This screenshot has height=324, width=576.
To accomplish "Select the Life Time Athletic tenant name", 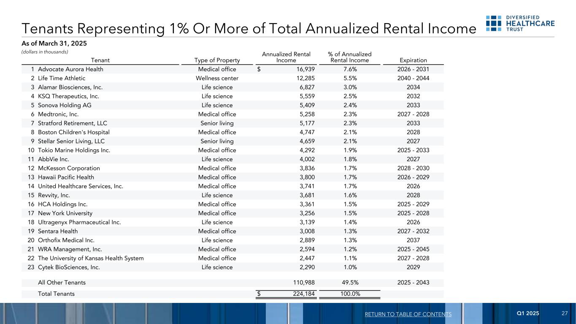I will pos(62,78).
